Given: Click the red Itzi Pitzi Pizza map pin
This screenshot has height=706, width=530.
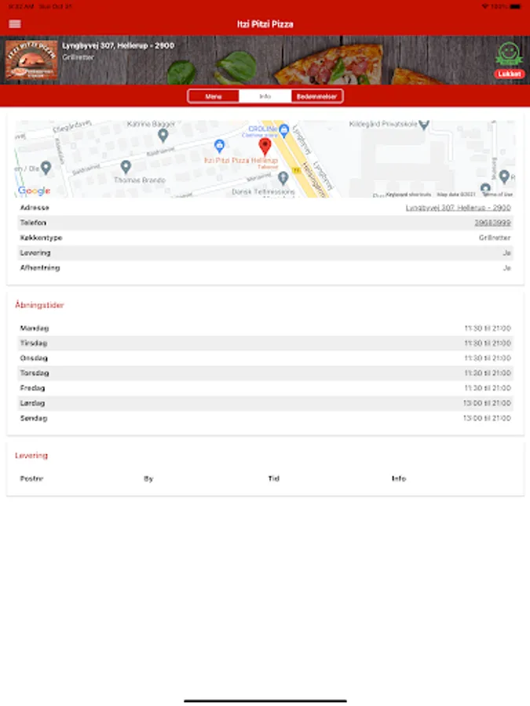Looking at the screenshot, I should [265, 147].
